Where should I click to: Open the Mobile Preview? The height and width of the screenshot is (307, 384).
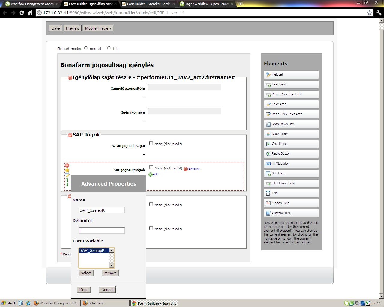98,28
